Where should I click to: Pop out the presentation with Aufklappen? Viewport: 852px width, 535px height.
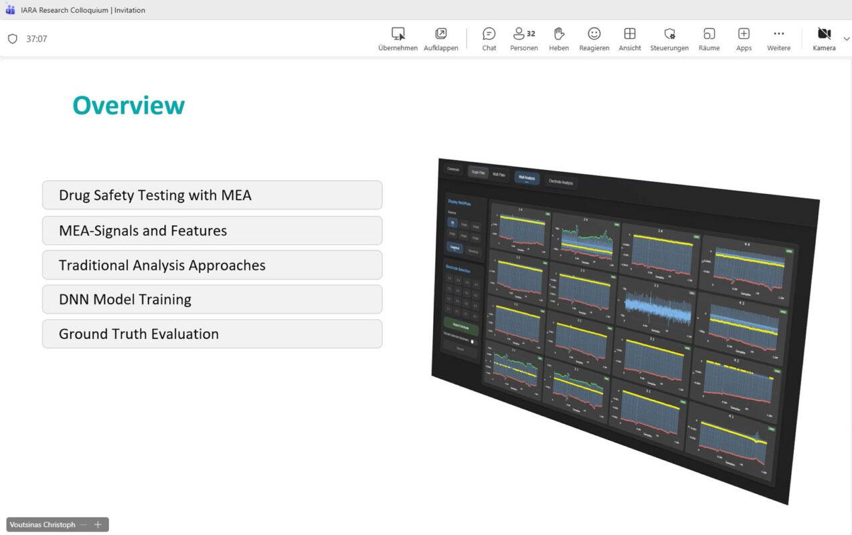pos(441,39)
